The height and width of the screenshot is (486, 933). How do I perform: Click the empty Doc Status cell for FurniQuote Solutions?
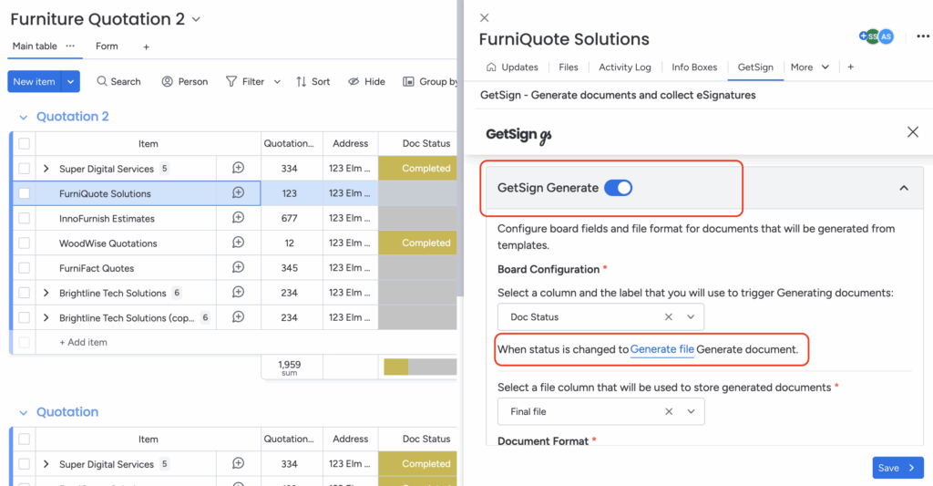(417, 193)
